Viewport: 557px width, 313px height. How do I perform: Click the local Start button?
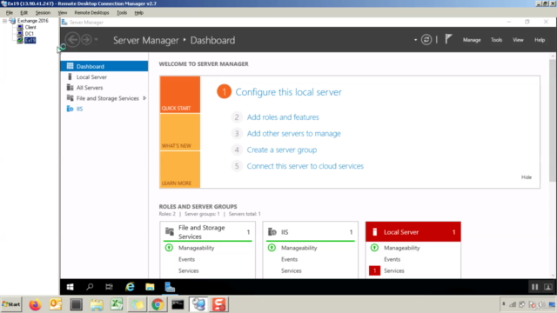pyautogui.click(x=11, y=304)
